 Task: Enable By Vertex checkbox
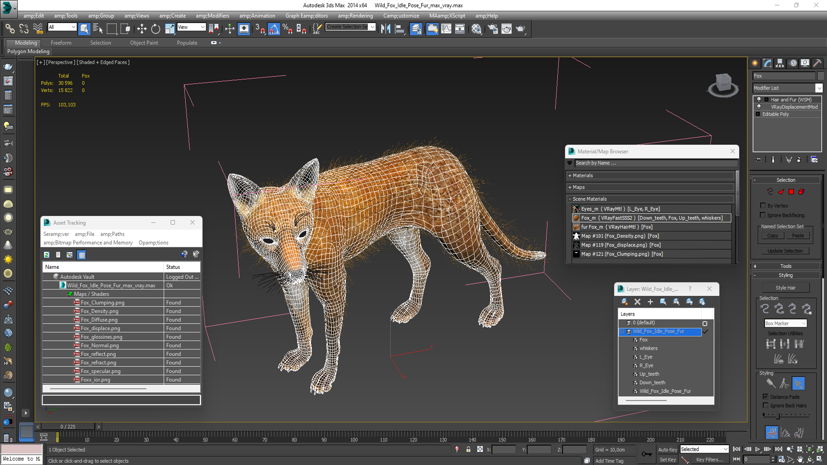click(x=763, y=206)
